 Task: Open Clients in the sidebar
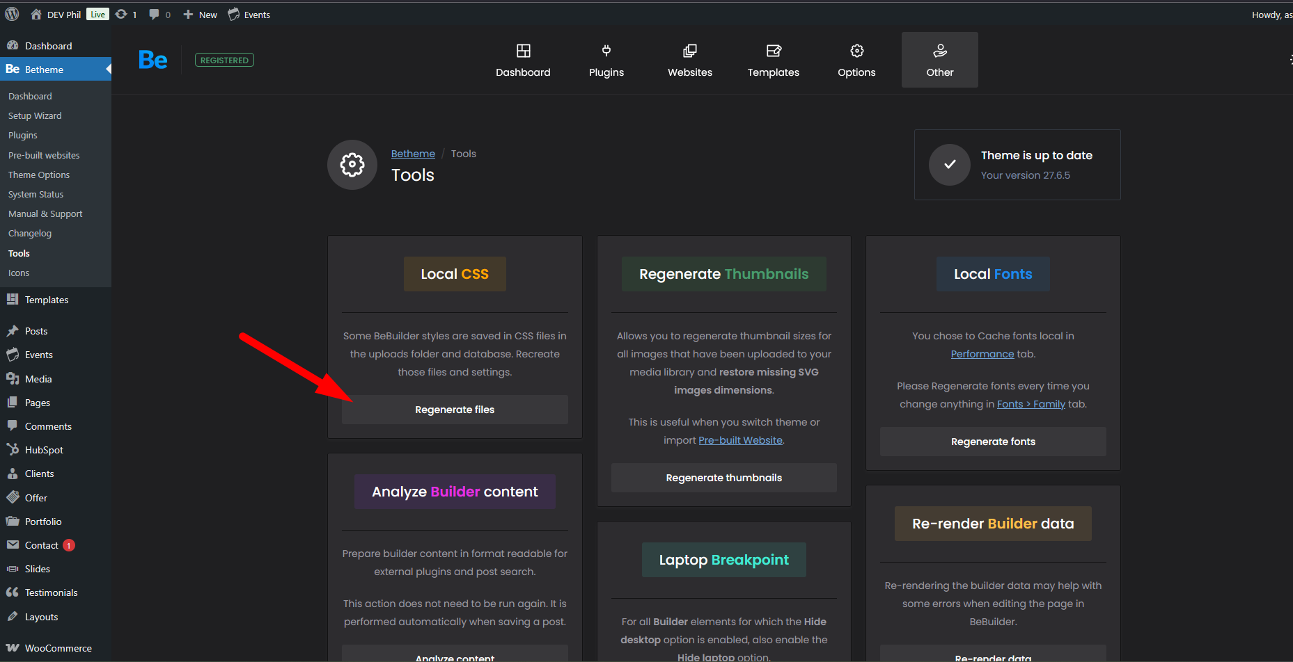56,474
